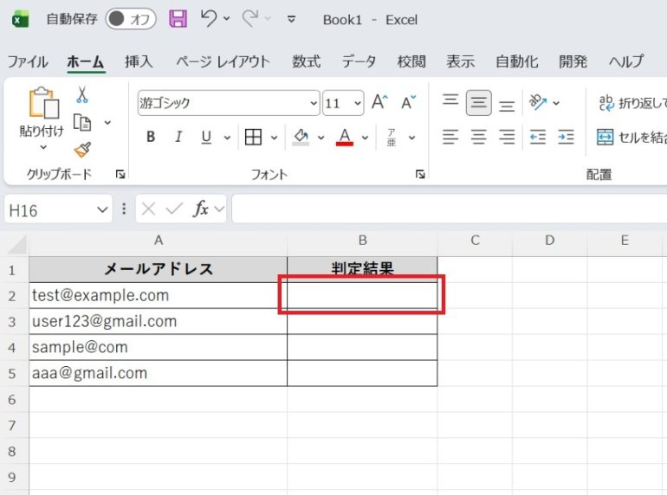This screenshot has width=667, height=495.
Task: Click the text orientation icon
Action: 538,102
